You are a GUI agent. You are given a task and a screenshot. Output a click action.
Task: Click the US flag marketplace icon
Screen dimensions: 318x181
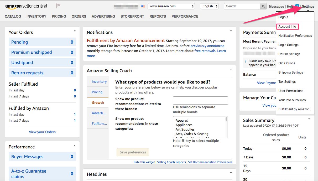click(143, 6)
